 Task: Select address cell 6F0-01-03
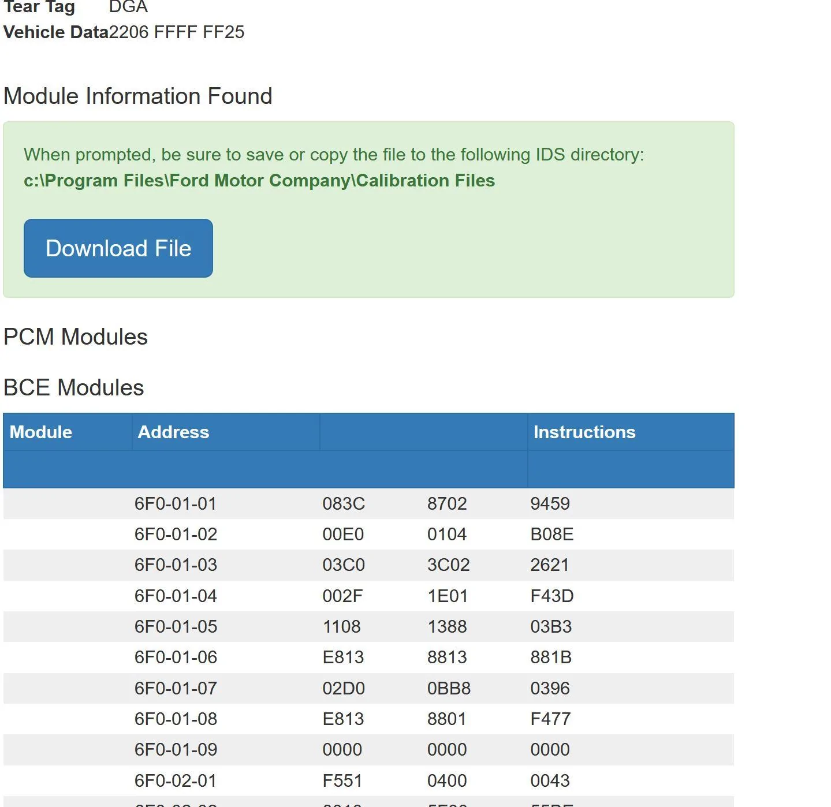pos(176,565)
